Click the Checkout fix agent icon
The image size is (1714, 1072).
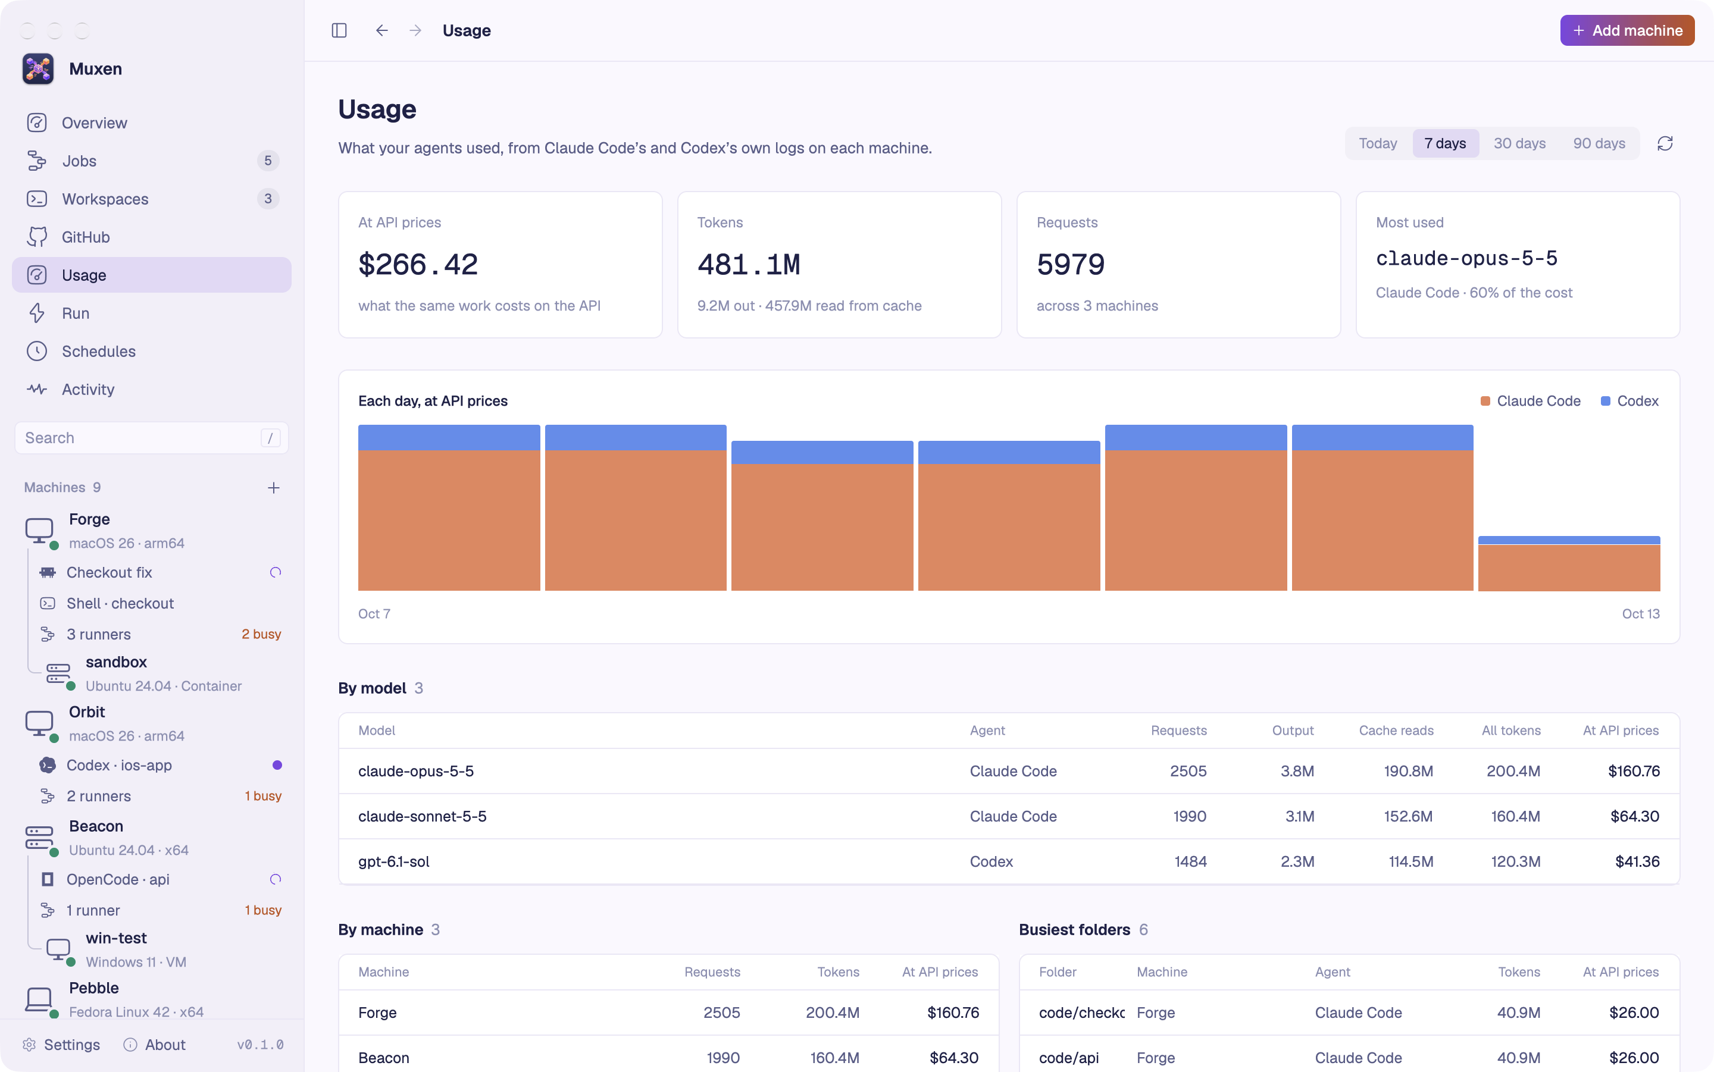48,572
